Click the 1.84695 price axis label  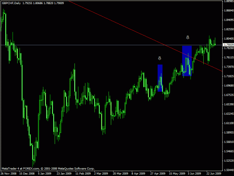229,20
